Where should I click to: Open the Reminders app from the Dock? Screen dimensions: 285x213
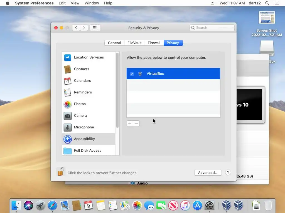113,206
